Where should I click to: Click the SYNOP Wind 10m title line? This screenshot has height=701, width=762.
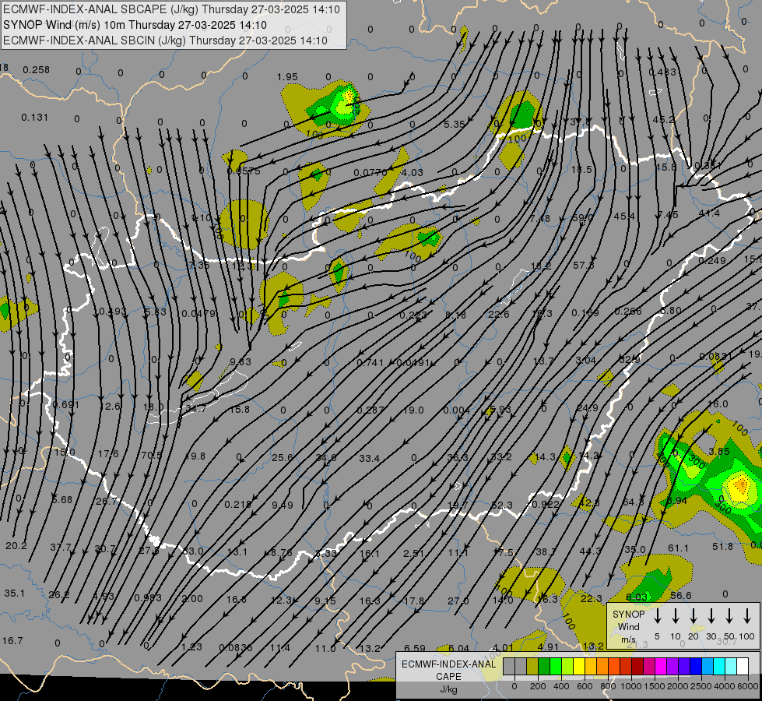pos(135,25)
